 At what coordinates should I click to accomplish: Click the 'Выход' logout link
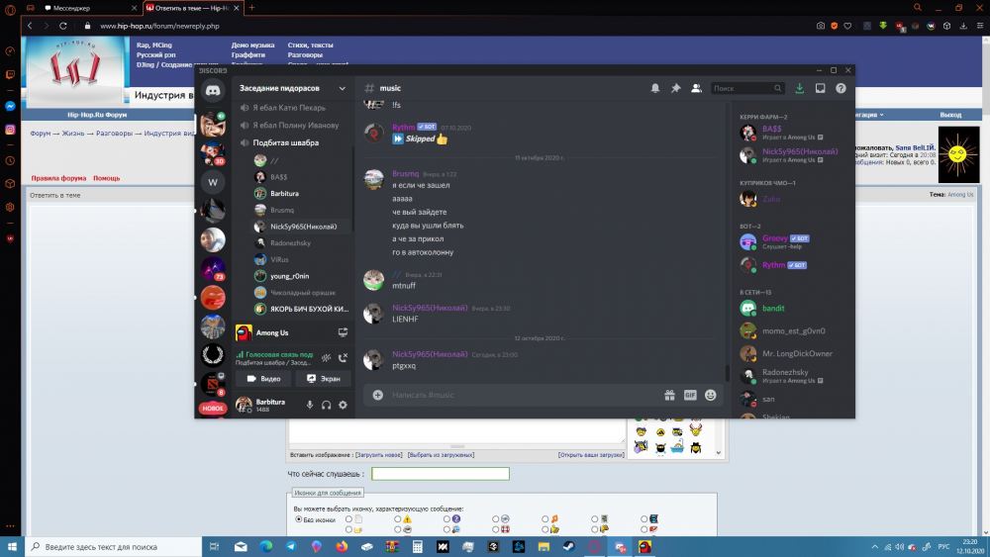(950, 115)
